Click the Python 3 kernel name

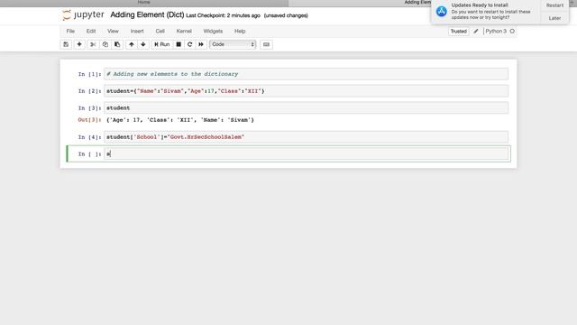click(x=496, y=32)
